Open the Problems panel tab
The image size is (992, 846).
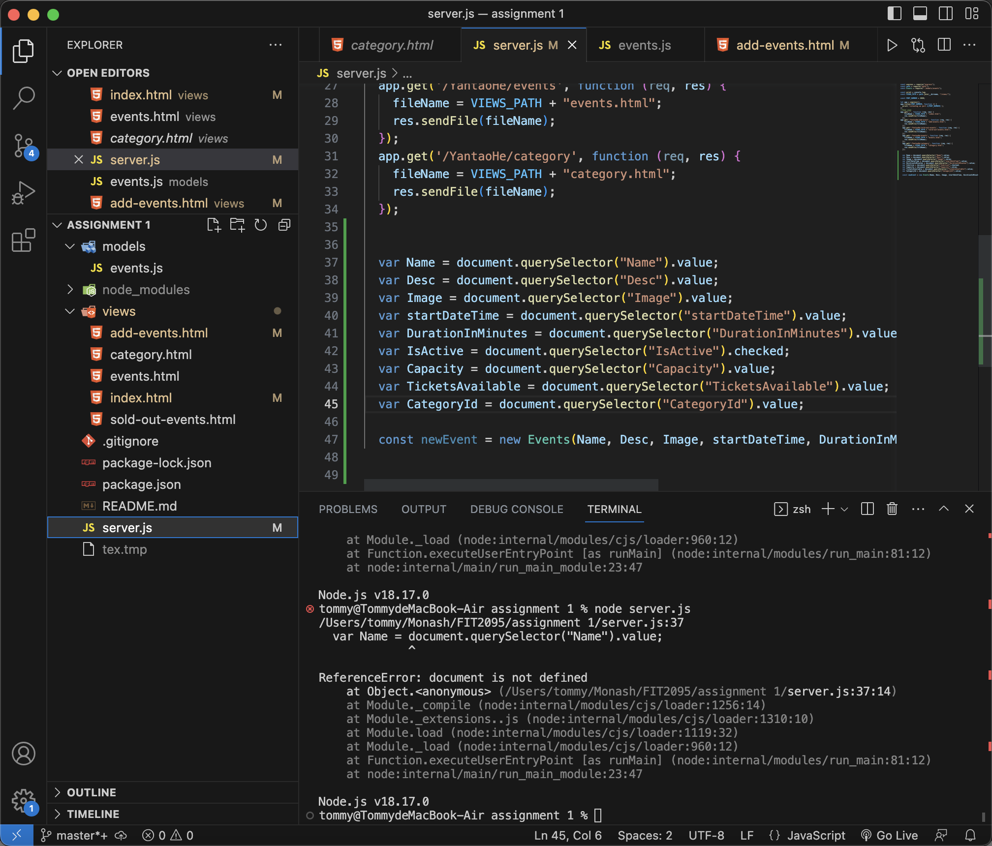click(x=348, y=509)
